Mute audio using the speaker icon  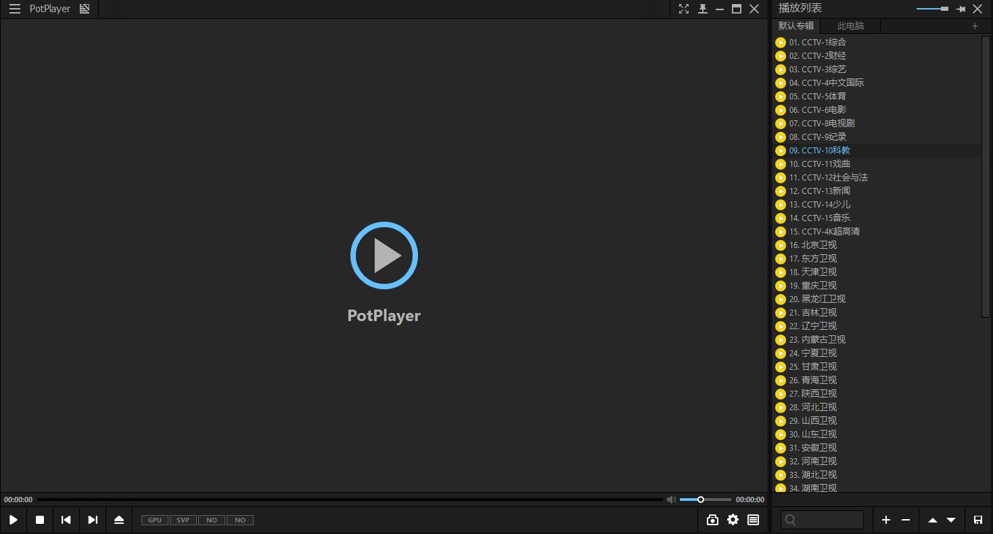671,500
